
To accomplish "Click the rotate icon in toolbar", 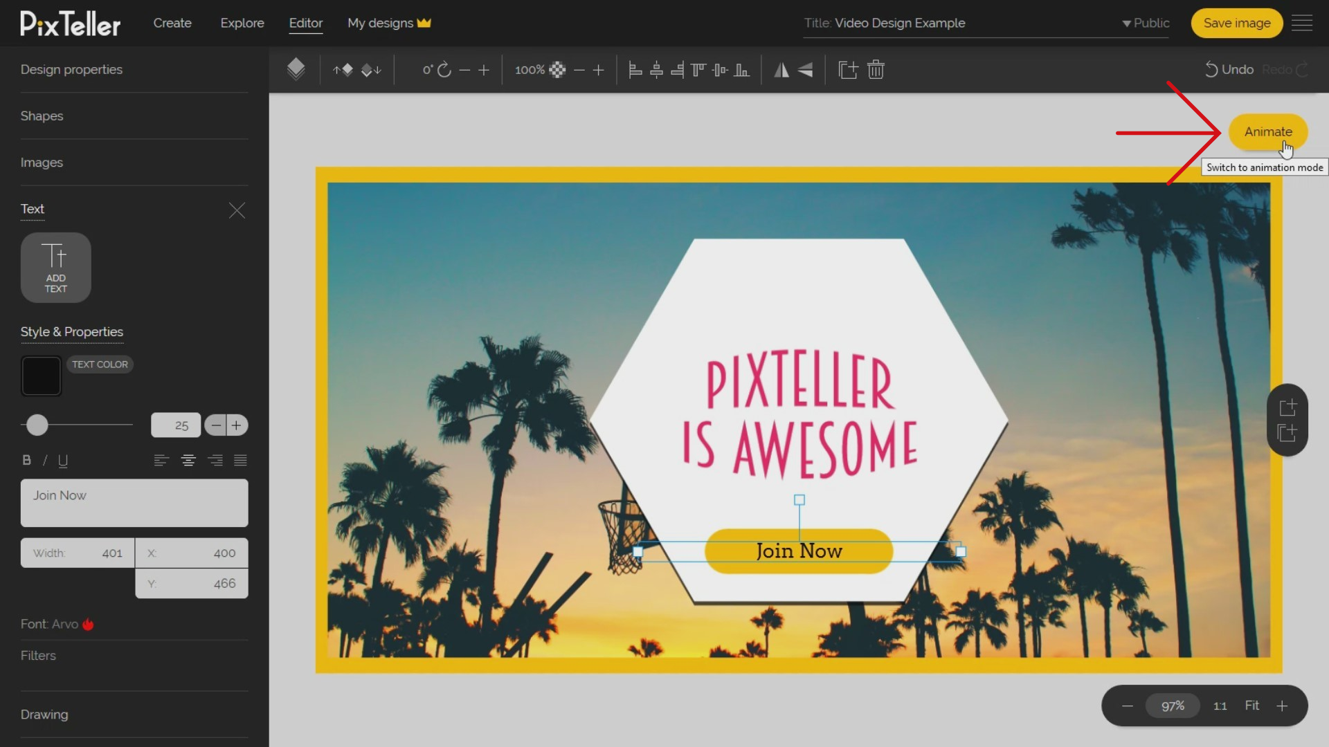I will coord(444,70).
